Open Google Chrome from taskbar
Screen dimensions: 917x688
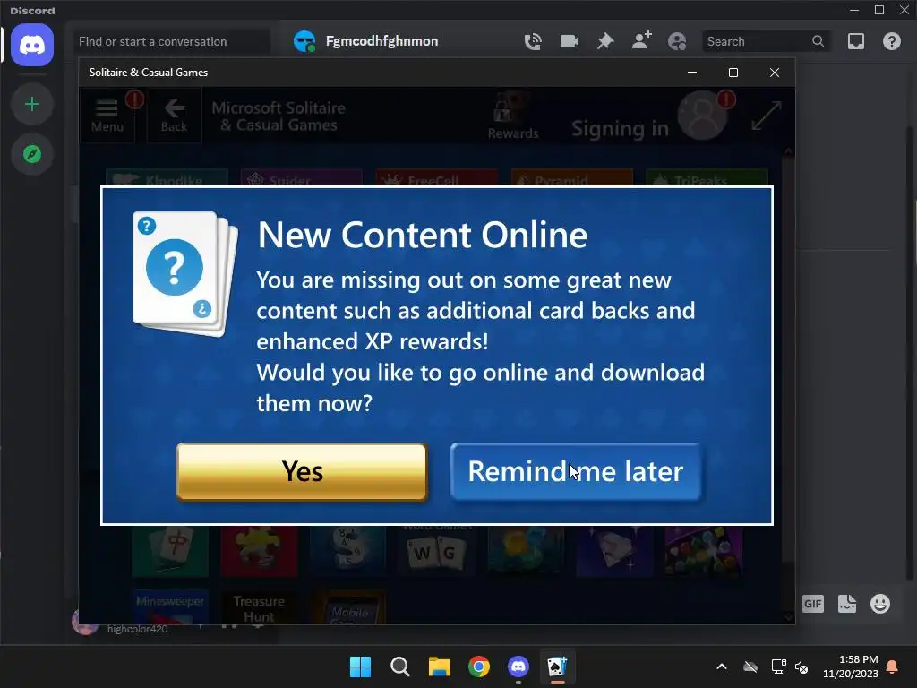coord(479,666)
